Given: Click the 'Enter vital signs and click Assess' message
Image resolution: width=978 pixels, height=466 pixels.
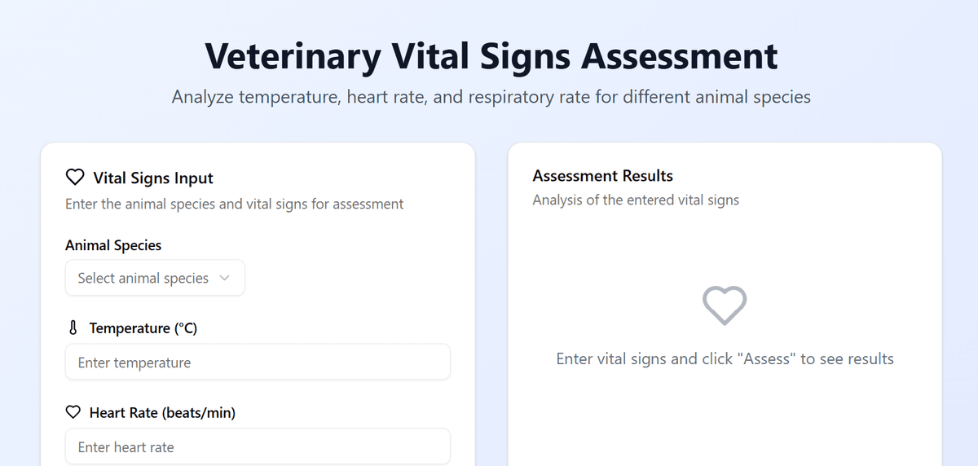Looking at the screenshot, I should [x=725, y=359].
